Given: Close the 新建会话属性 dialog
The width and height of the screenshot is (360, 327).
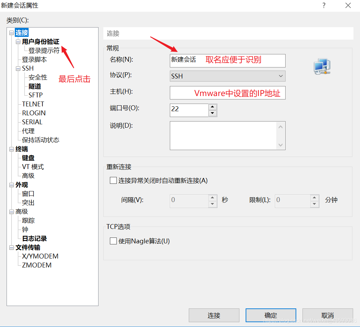Looking at the screenshot, I should point(348,5).
